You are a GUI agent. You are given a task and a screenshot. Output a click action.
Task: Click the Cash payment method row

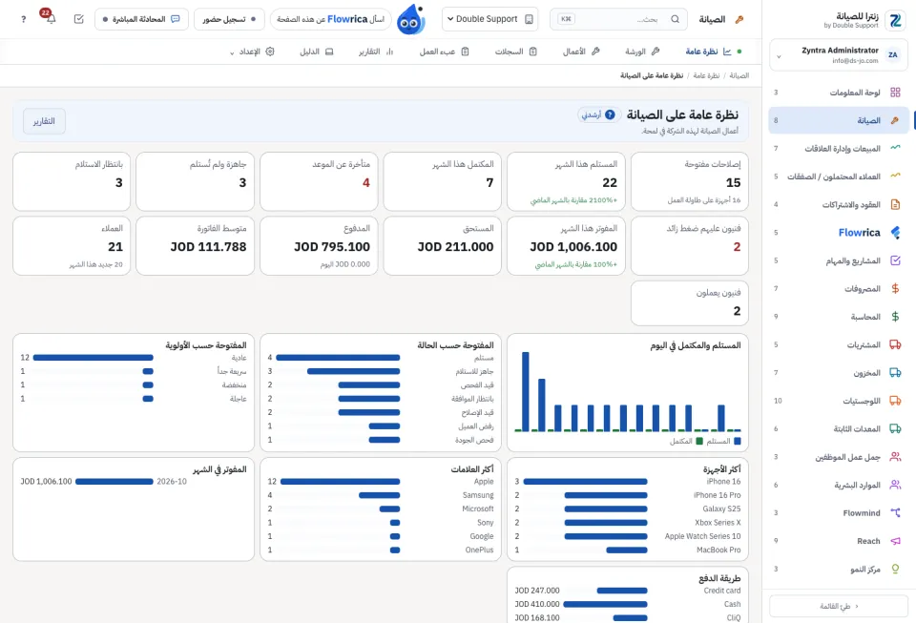click(628, 604)
